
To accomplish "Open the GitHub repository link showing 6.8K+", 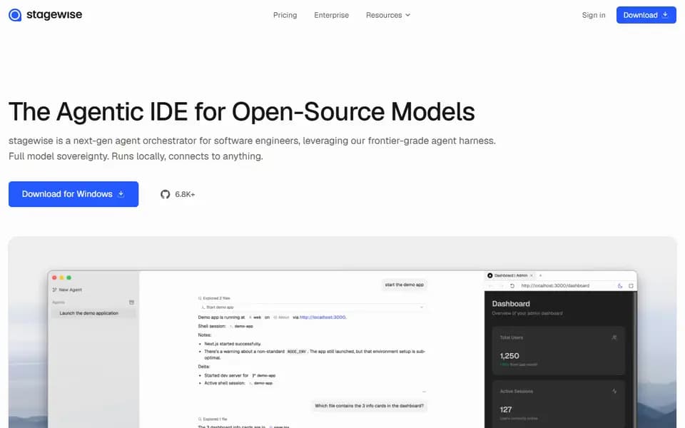I will [178, 194].
